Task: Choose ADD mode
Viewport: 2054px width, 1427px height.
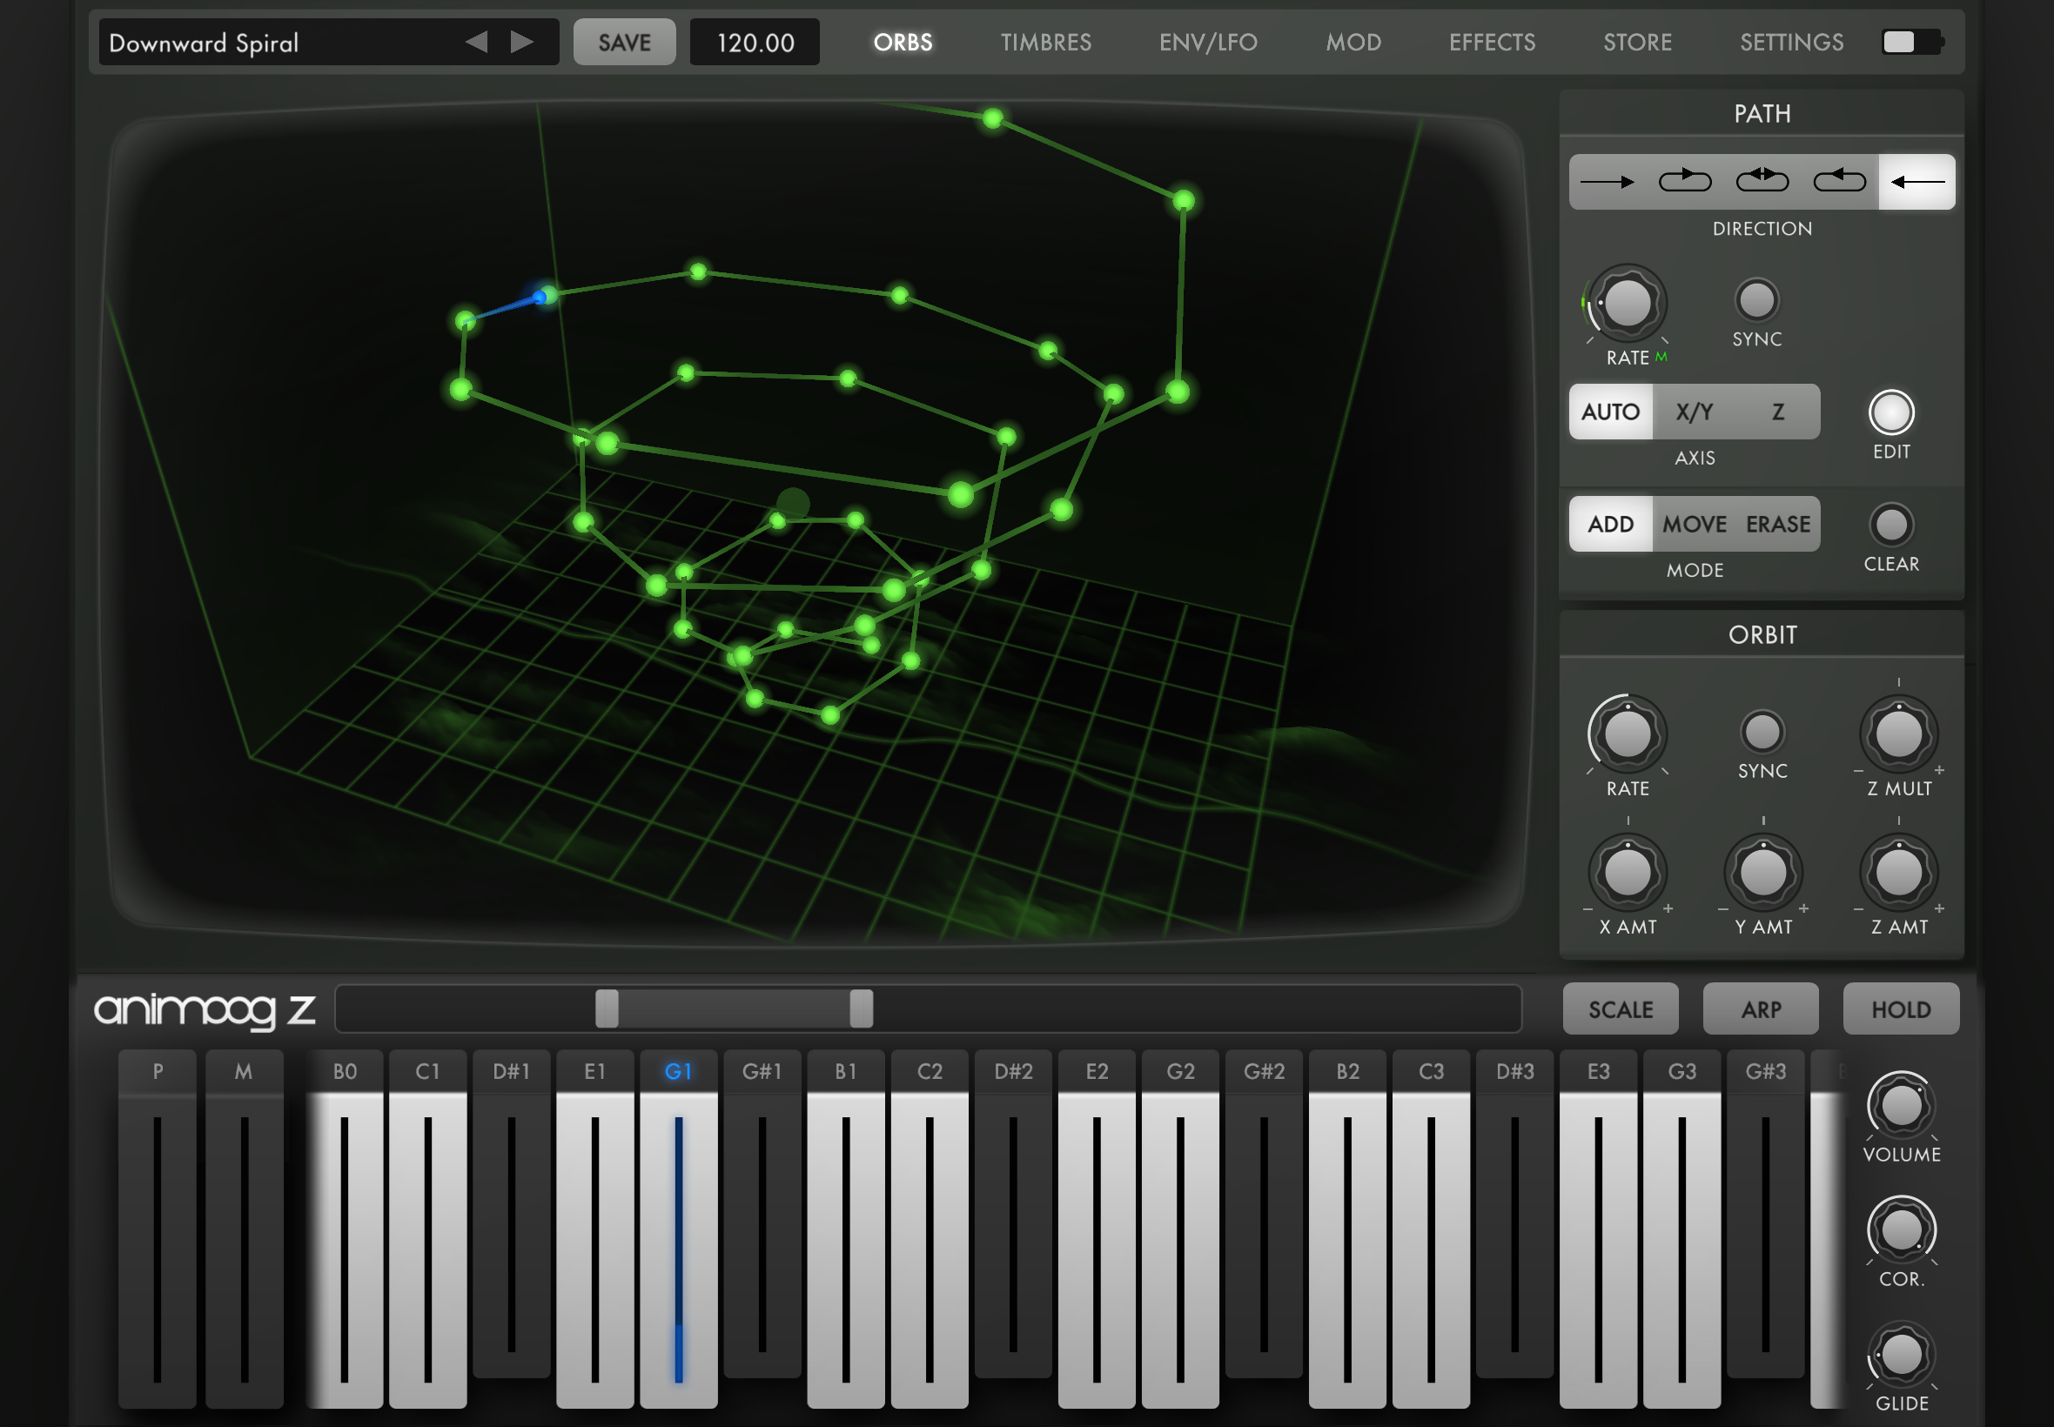Action: (x=1610, y=525)
